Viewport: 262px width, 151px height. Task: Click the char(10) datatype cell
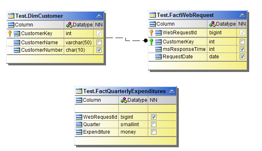point(79,50)
